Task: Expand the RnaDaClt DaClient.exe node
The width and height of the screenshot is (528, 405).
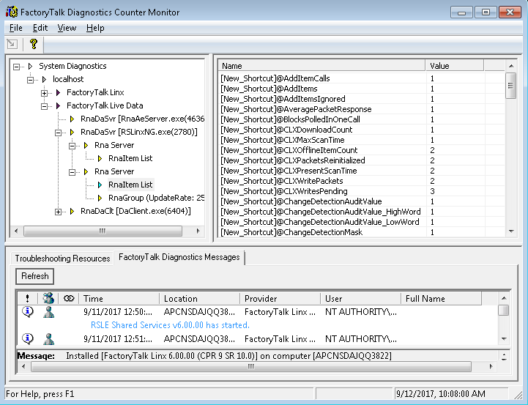Action: tap(59, 212)
